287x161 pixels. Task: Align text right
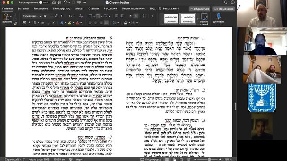(101, 23)
